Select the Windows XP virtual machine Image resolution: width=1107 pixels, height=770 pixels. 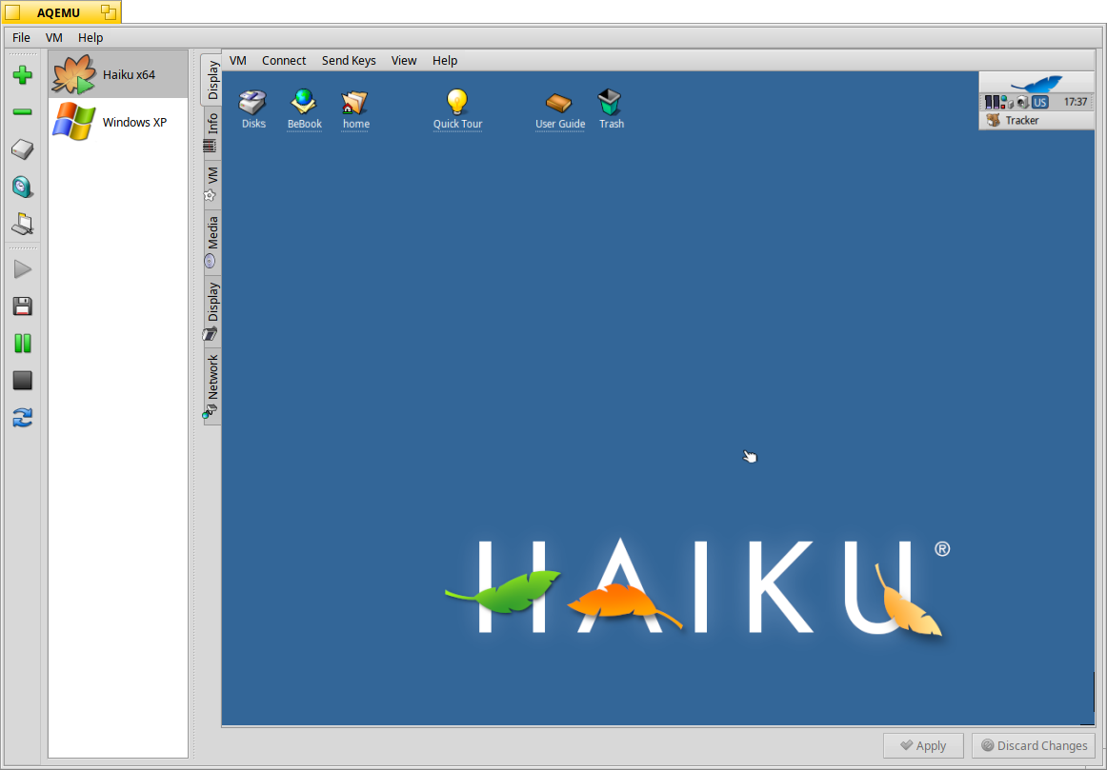[x=118, y=122]
